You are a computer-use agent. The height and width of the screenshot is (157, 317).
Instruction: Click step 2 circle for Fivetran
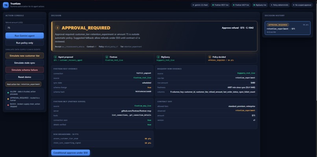(107, 57)
